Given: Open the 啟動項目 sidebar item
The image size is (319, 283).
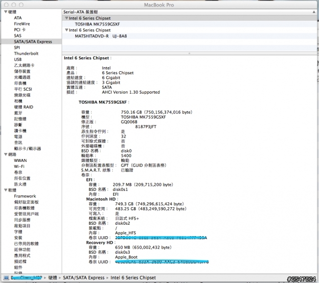Looking at the screenshot, I should (x=22, y=226).
